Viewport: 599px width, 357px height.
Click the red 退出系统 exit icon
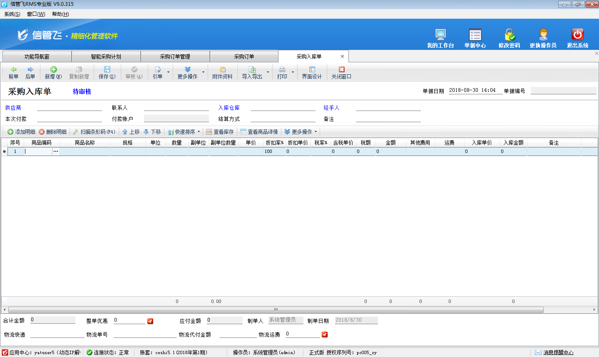[x=577, y=35]
